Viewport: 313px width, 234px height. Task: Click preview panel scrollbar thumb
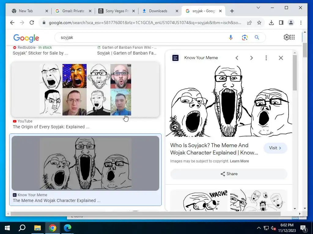[295, 73]
